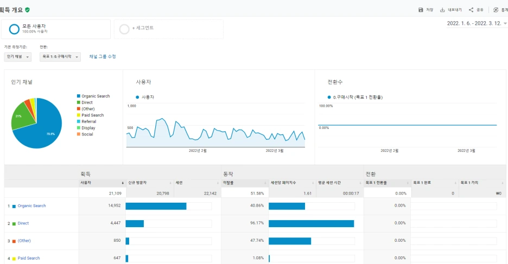Open the 목표 1: 0.구매시작 conversion dropdown
508x264 pixels.
[60, 56]
